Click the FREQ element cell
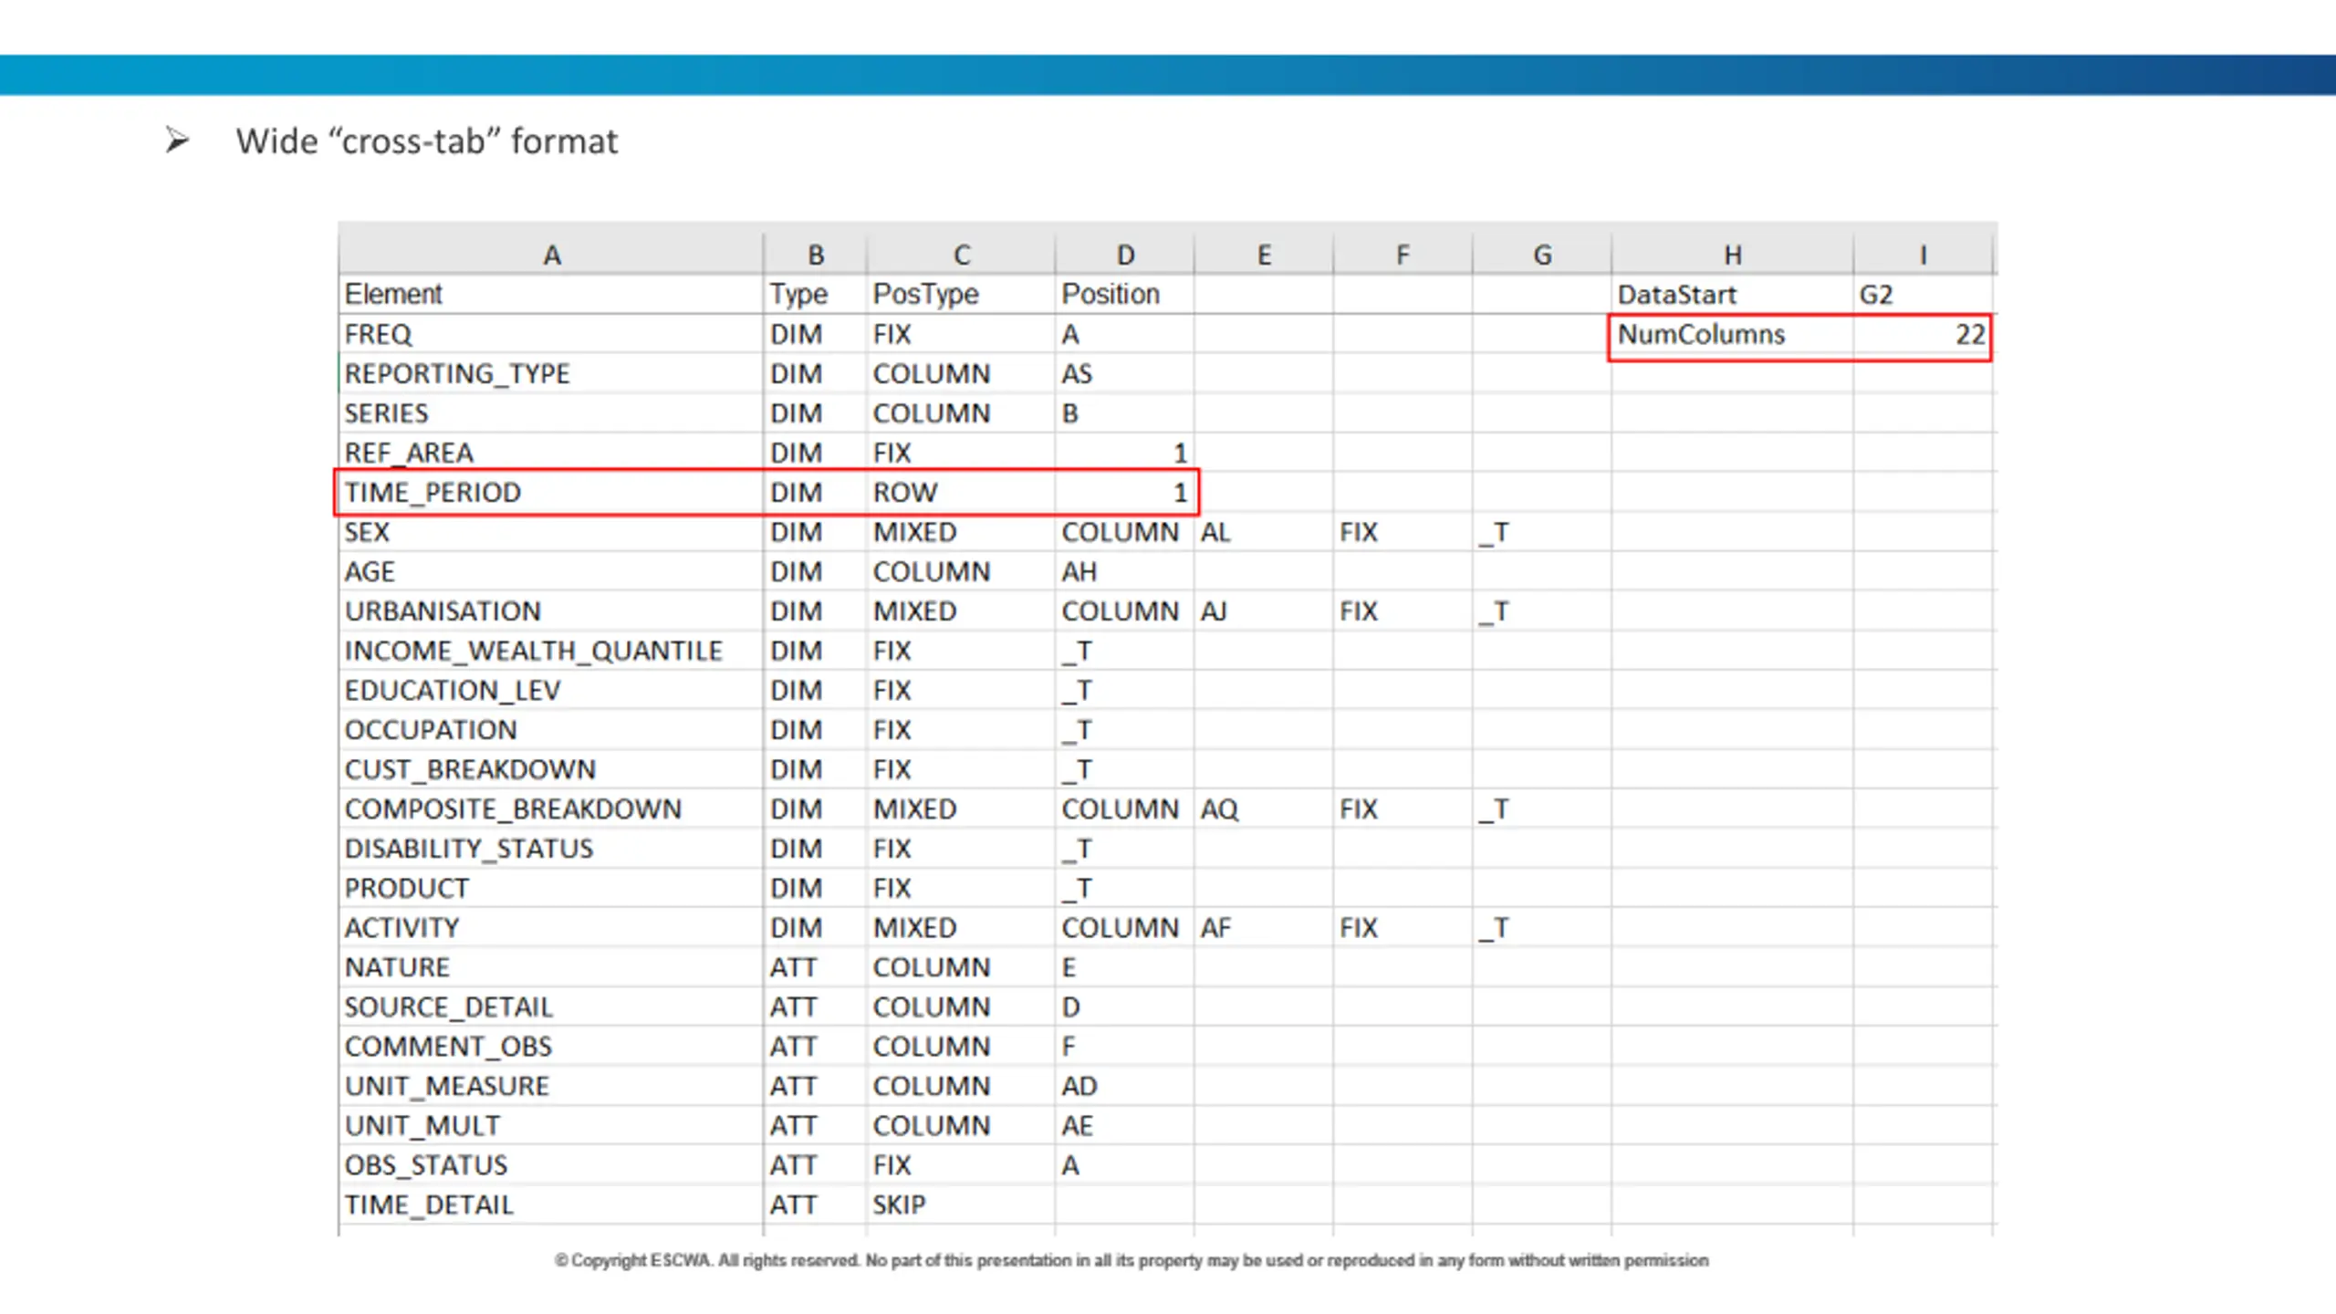The image size is (2336, 1314). 551,335
